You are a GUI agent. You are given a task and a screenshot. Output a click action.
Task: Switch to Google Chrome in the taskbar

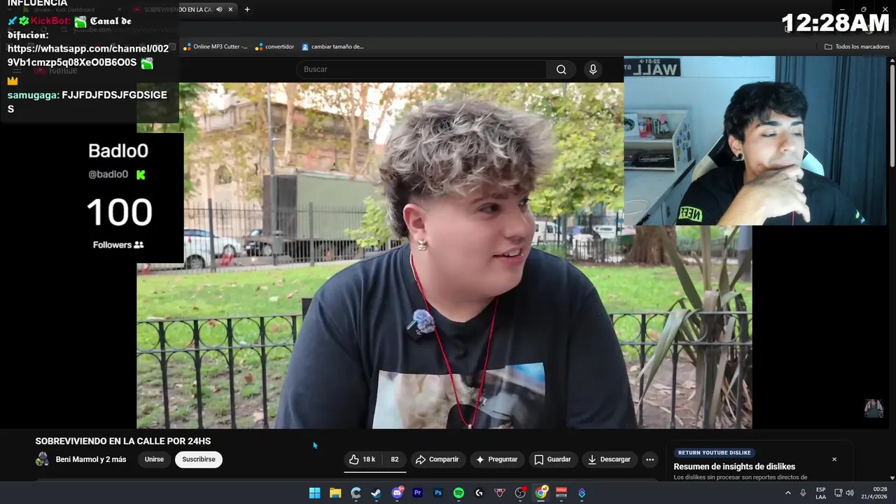point(540,493)
